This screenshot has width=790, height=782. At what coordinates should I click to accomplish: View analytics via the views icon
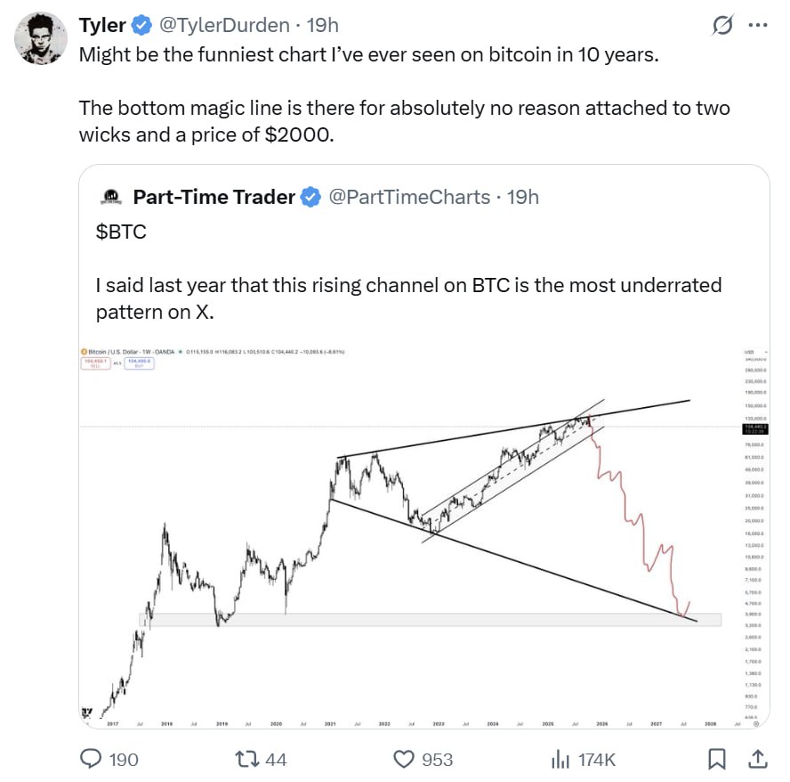[x=560, y=759]
